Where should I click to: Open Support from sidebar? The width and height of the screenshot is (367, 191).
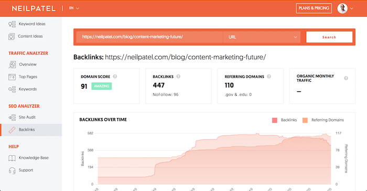point(26,170)
